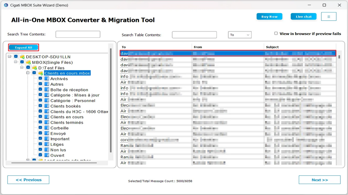Click the Expand All button
348x195 pixels.
click(x=24, y=48)
